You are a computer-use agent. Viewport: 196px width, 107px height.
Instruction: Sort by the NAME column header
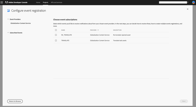[63, 30]
